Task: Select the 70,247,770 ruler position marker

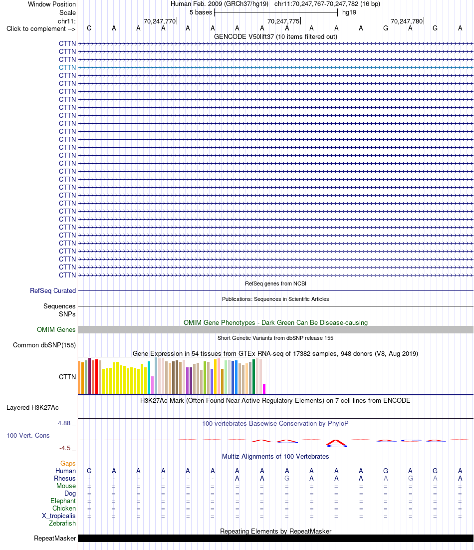Action: point(160,21)
